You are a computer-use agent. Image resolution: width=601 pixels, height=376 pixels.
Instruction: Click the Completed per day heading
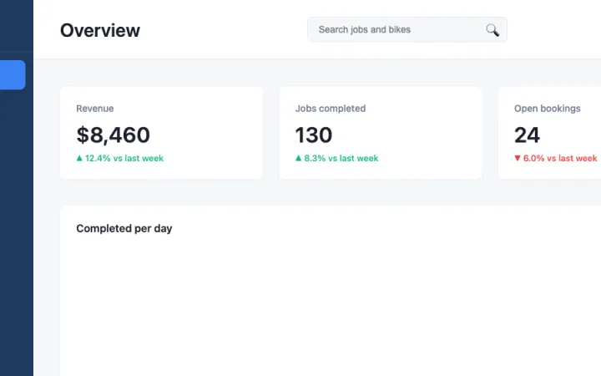click(124, 229)
